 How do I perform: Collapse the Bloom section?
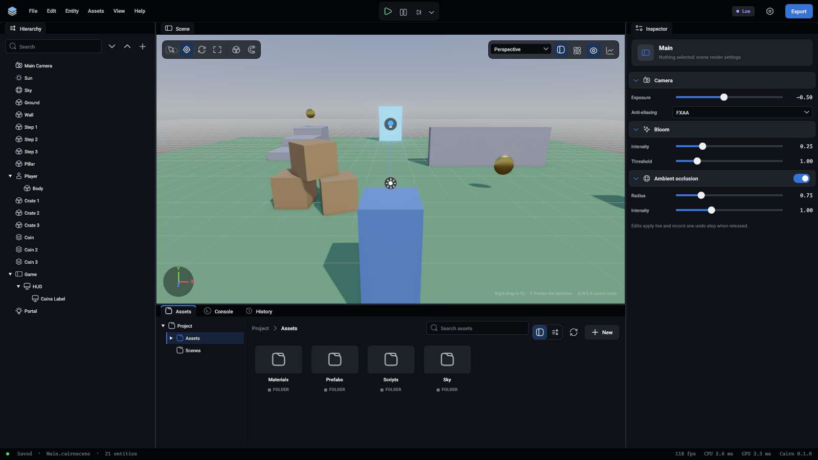(636, 129)
